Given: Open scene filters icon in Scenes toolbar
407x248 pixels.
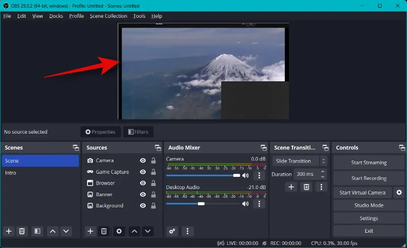Looking at the screenshot, I should point(37,231).
